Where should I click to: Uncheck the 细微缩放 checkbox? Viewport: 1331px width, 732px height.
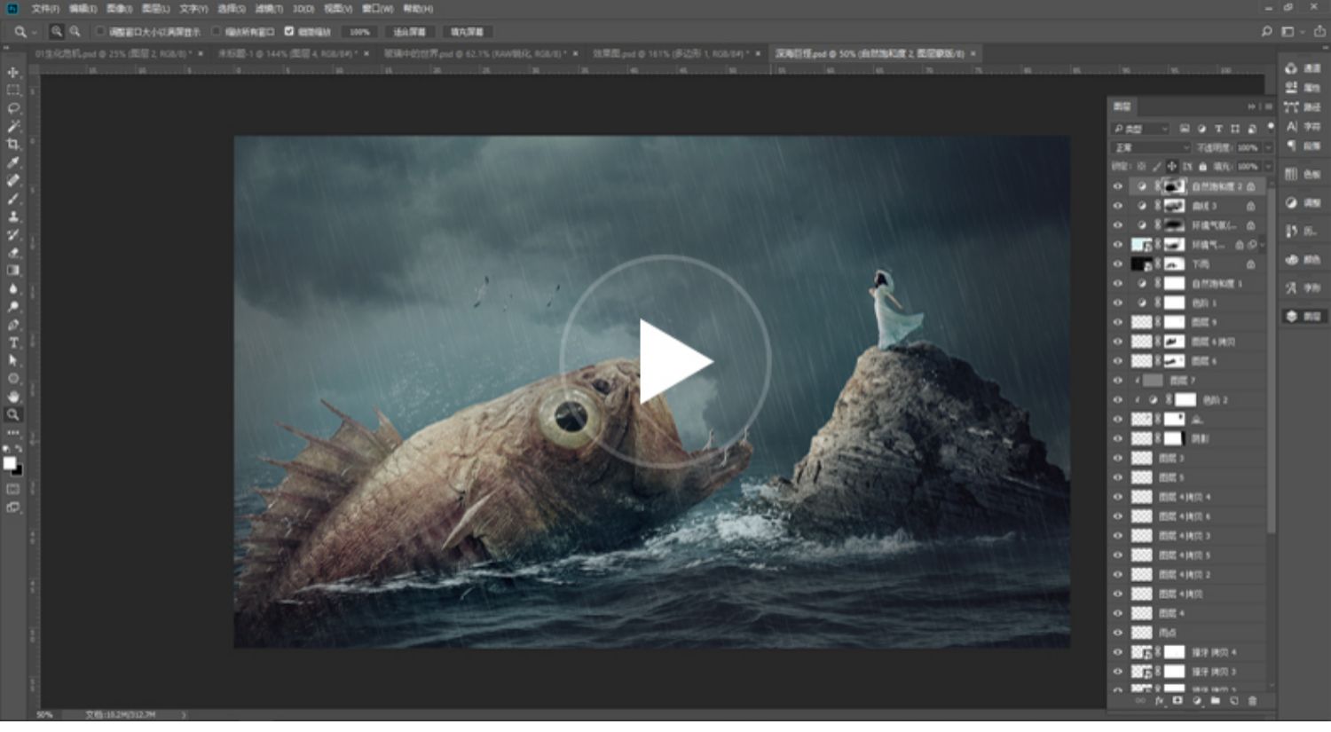[289, 32]
